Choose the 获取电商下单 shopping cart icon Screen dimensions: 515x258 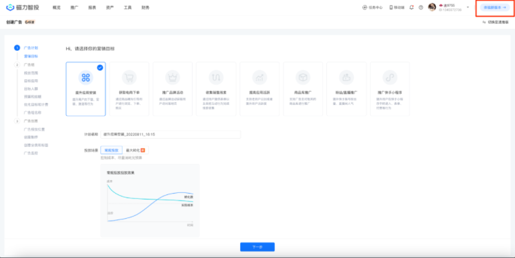point(129,77)
